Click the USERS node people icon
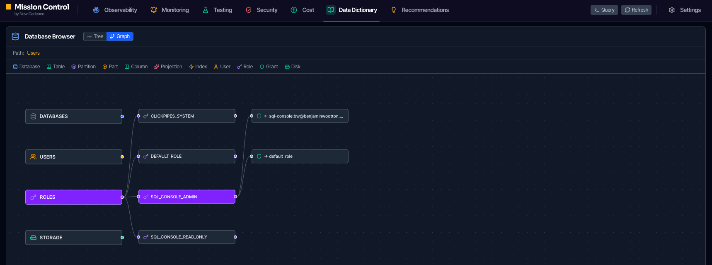 pyautogui.click(x=34, y=157)
